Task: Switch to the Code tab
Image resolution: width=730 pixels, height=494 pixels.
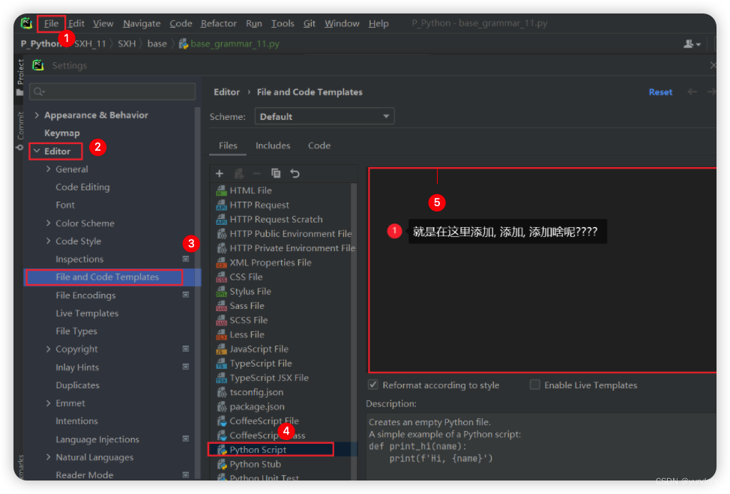Action: pyautogui.click(x=319, y=145)
